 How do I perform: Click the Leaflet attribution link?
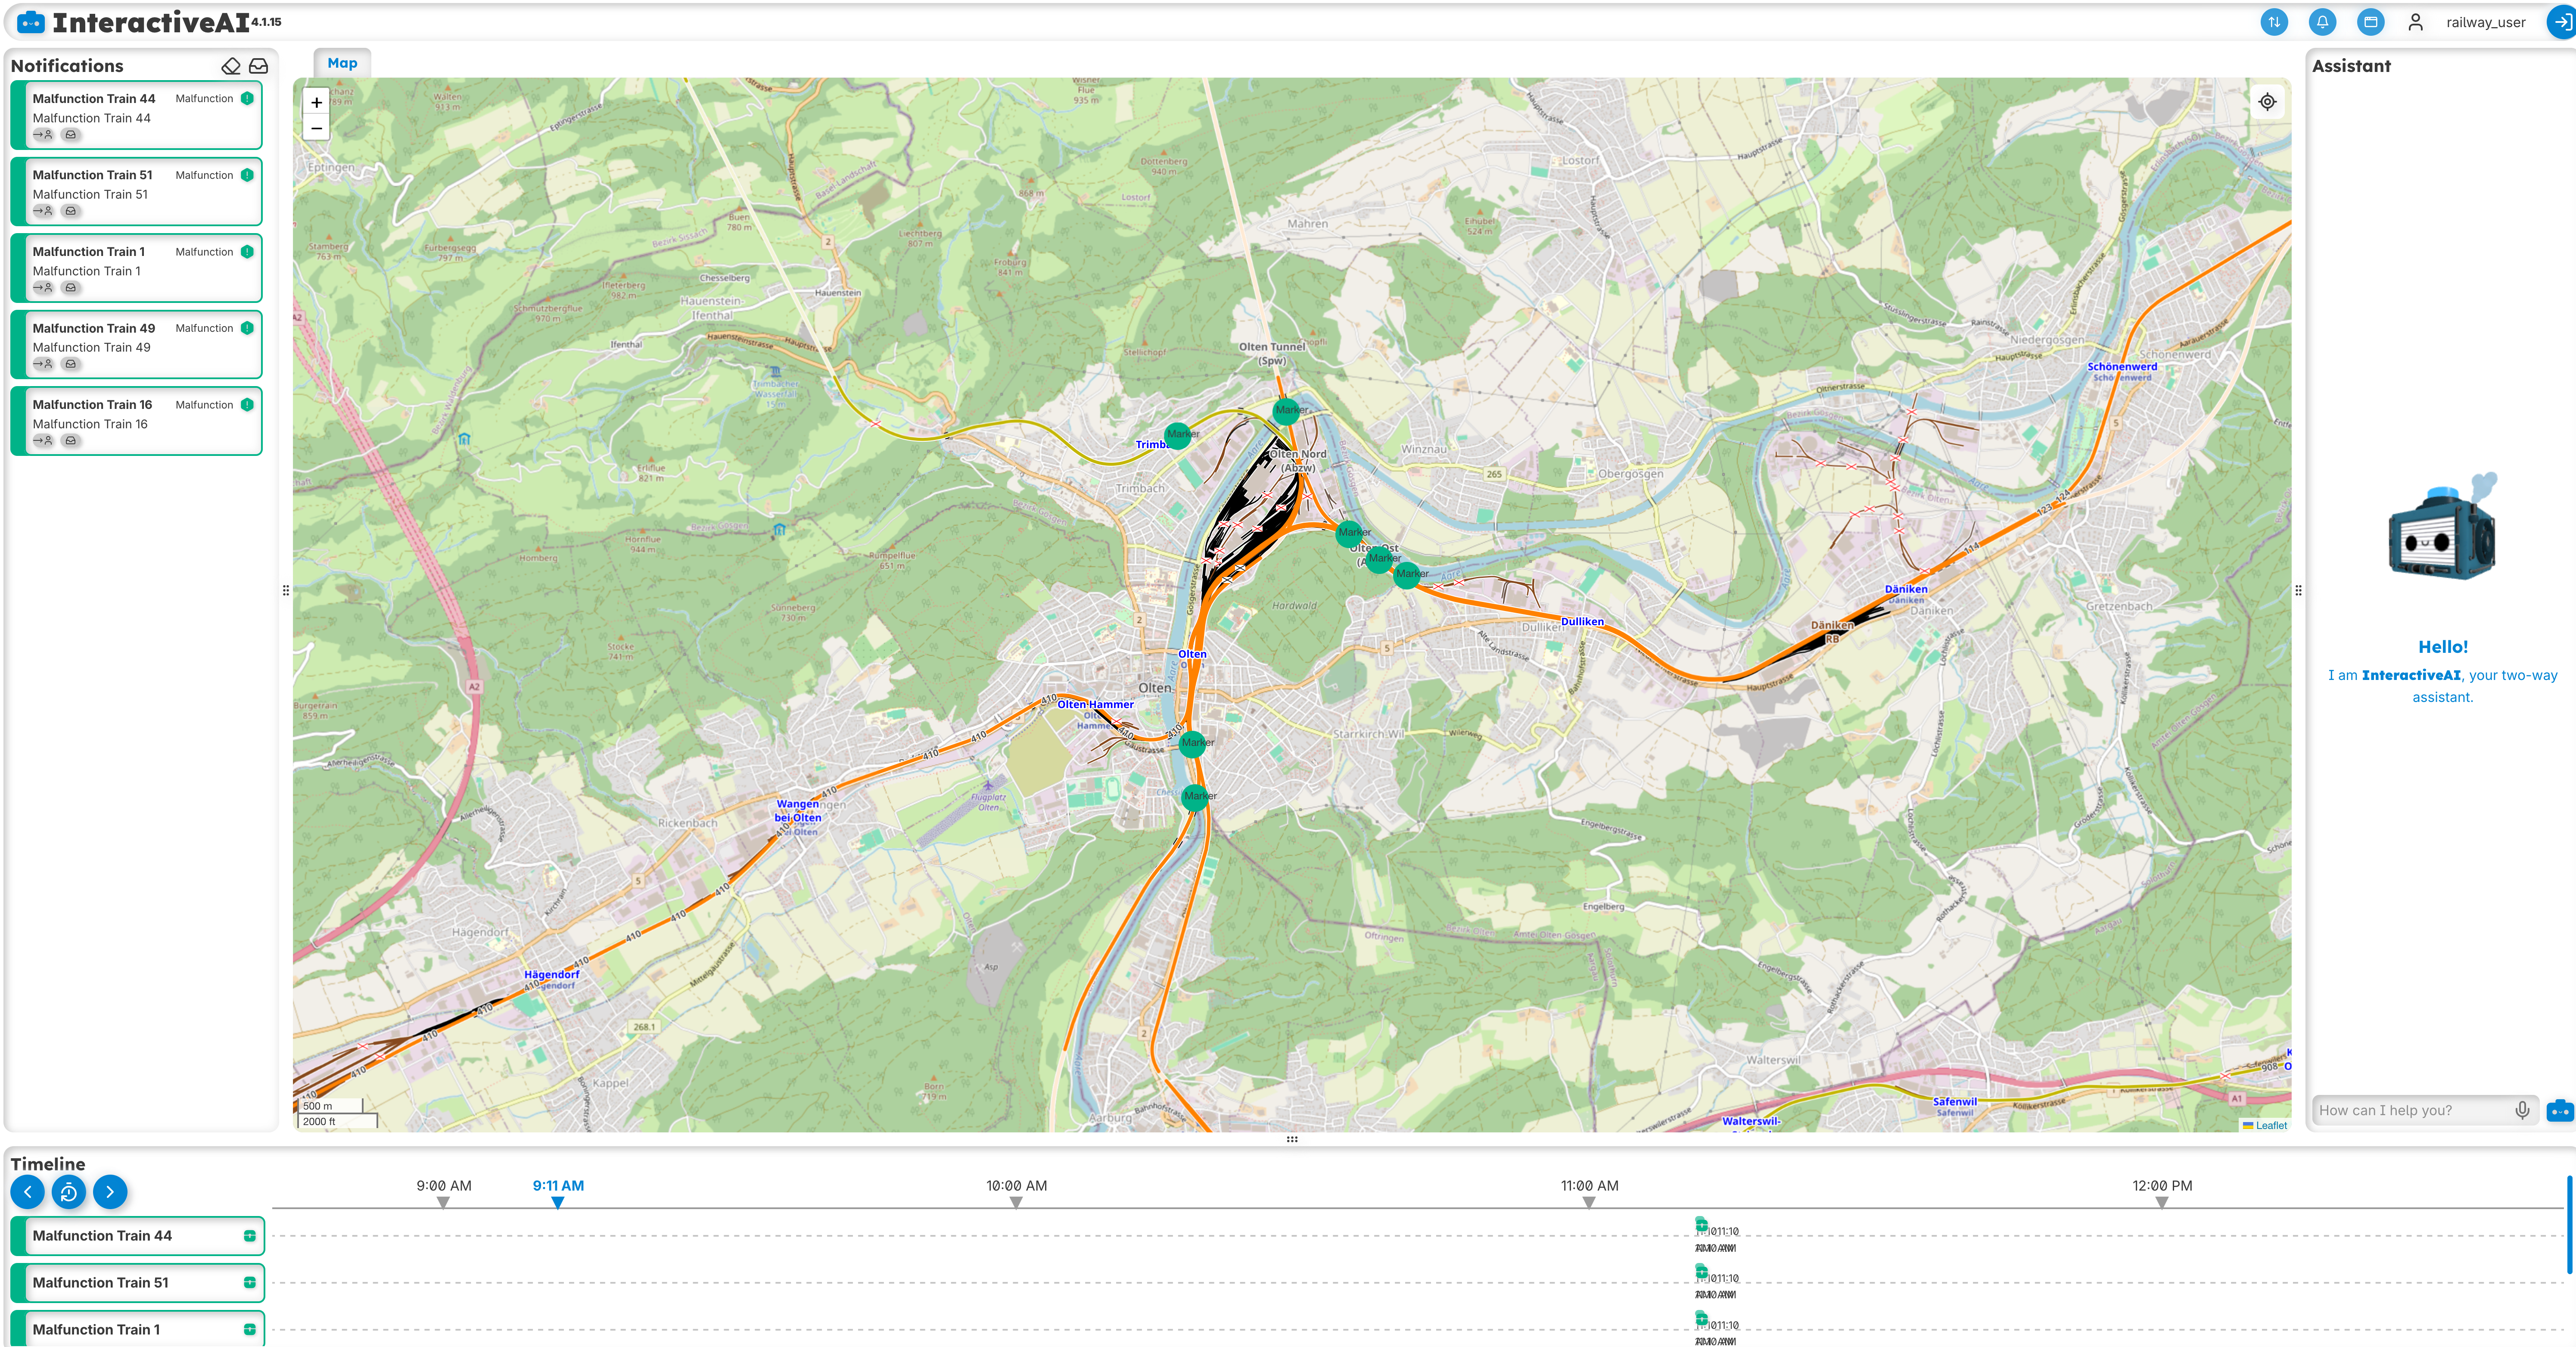[2271, 1125]
